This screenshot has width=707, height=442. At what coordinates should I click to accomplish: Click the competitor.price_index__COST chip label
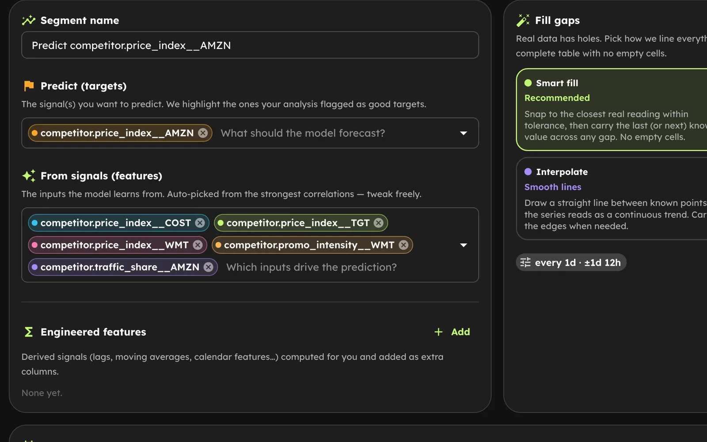click(116, 223)
